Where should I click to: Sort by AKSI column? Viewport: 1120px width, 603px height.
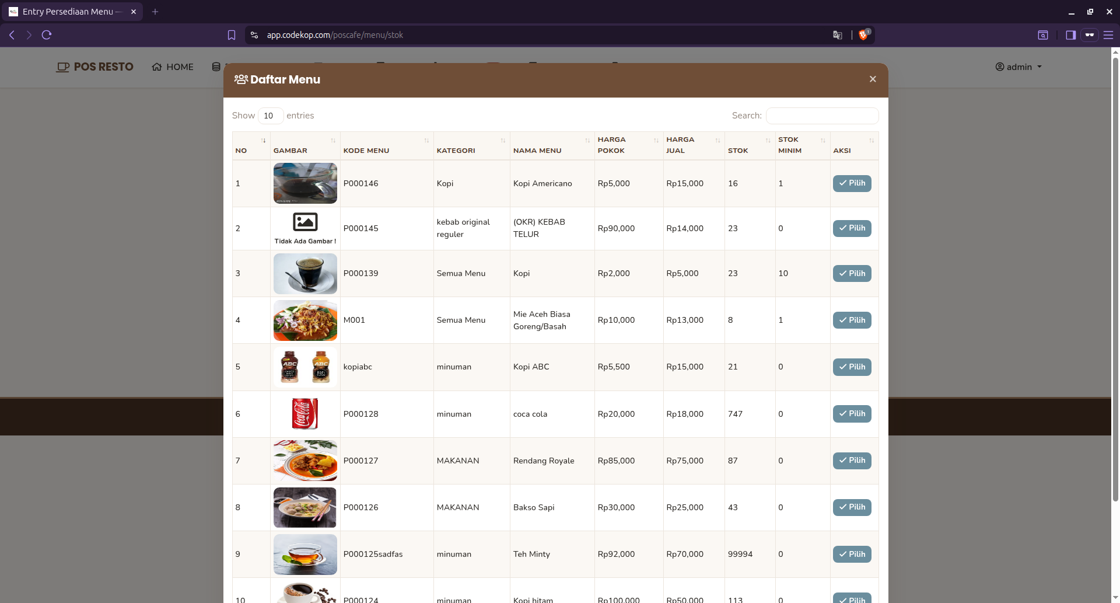pyautogui.click(x=854, y=145)
